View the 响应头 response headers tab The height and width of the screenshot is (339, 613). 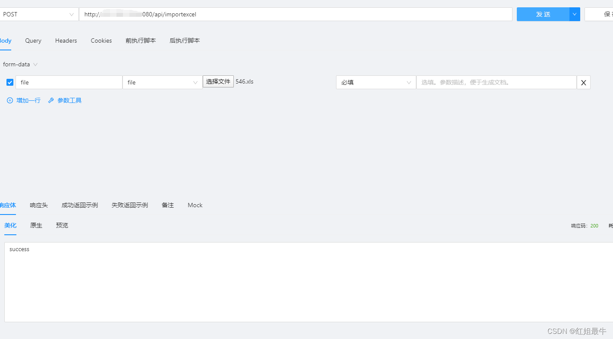pyautogui.click(x=38, y=205)
